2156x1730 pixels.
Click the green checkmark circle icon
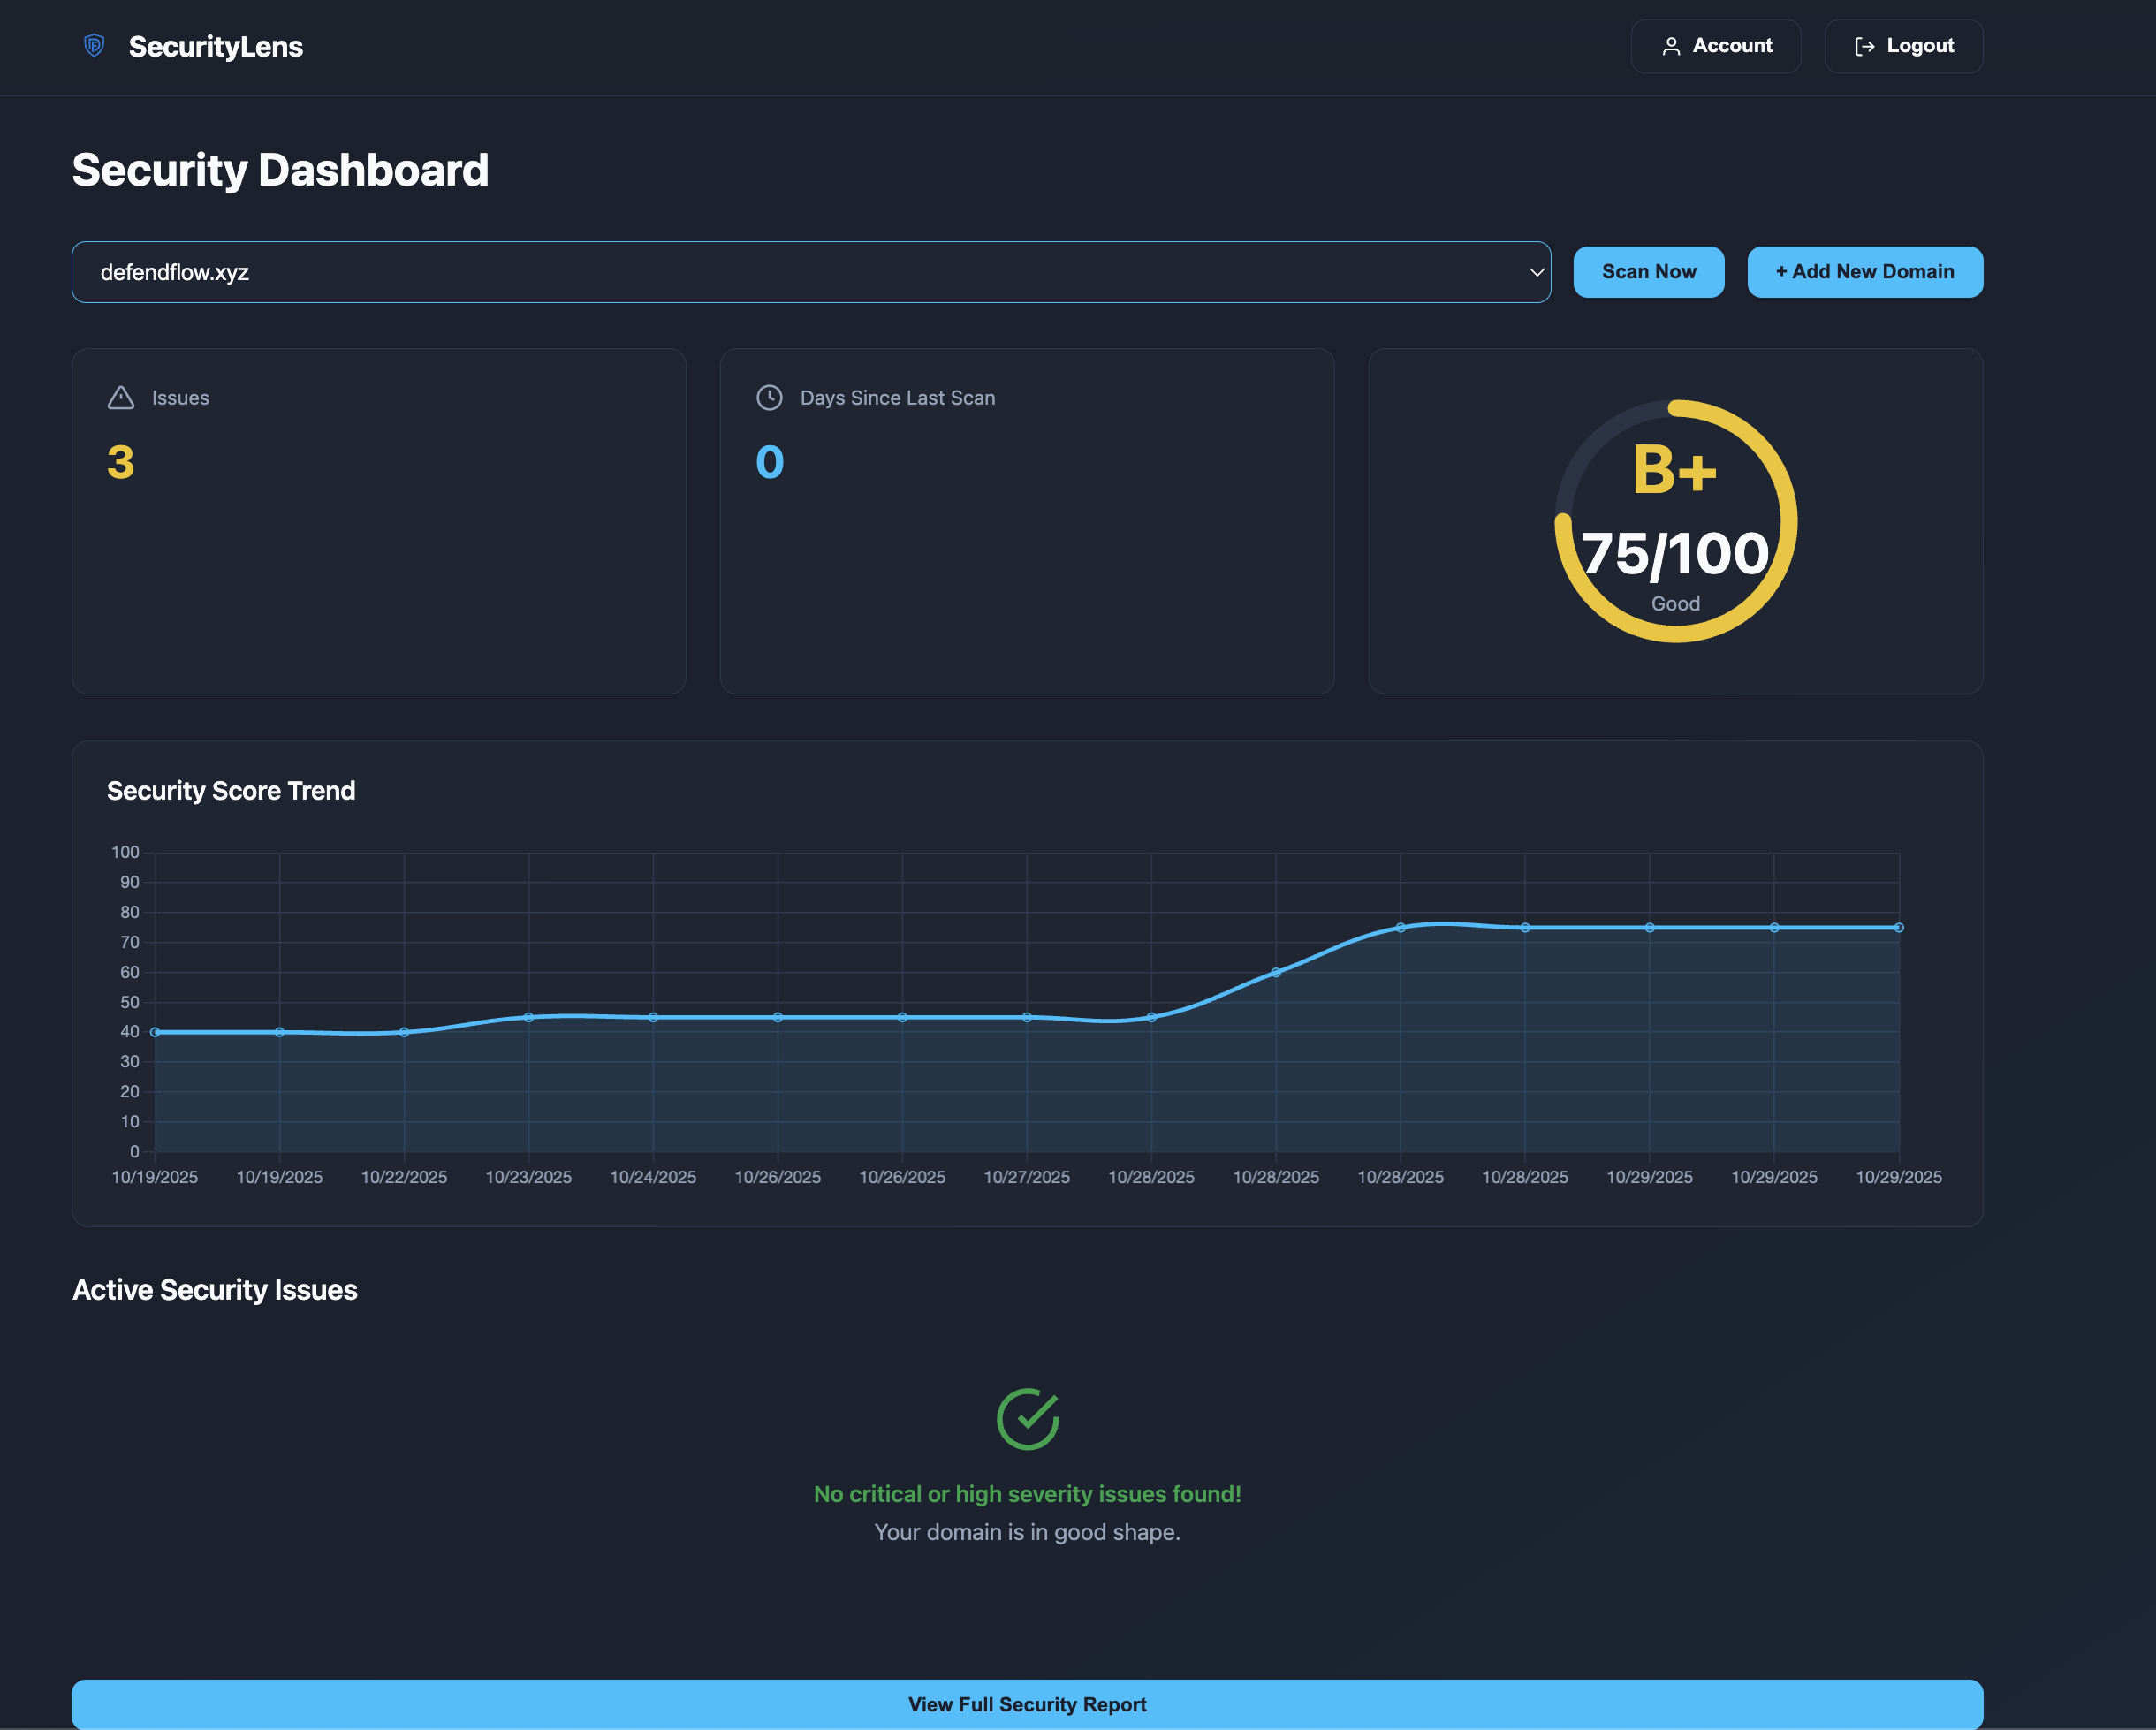pyautogui.click(x=1027, y=1418)
